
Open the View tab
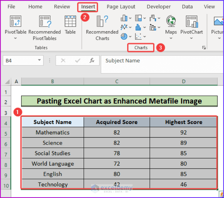[209, 7]
